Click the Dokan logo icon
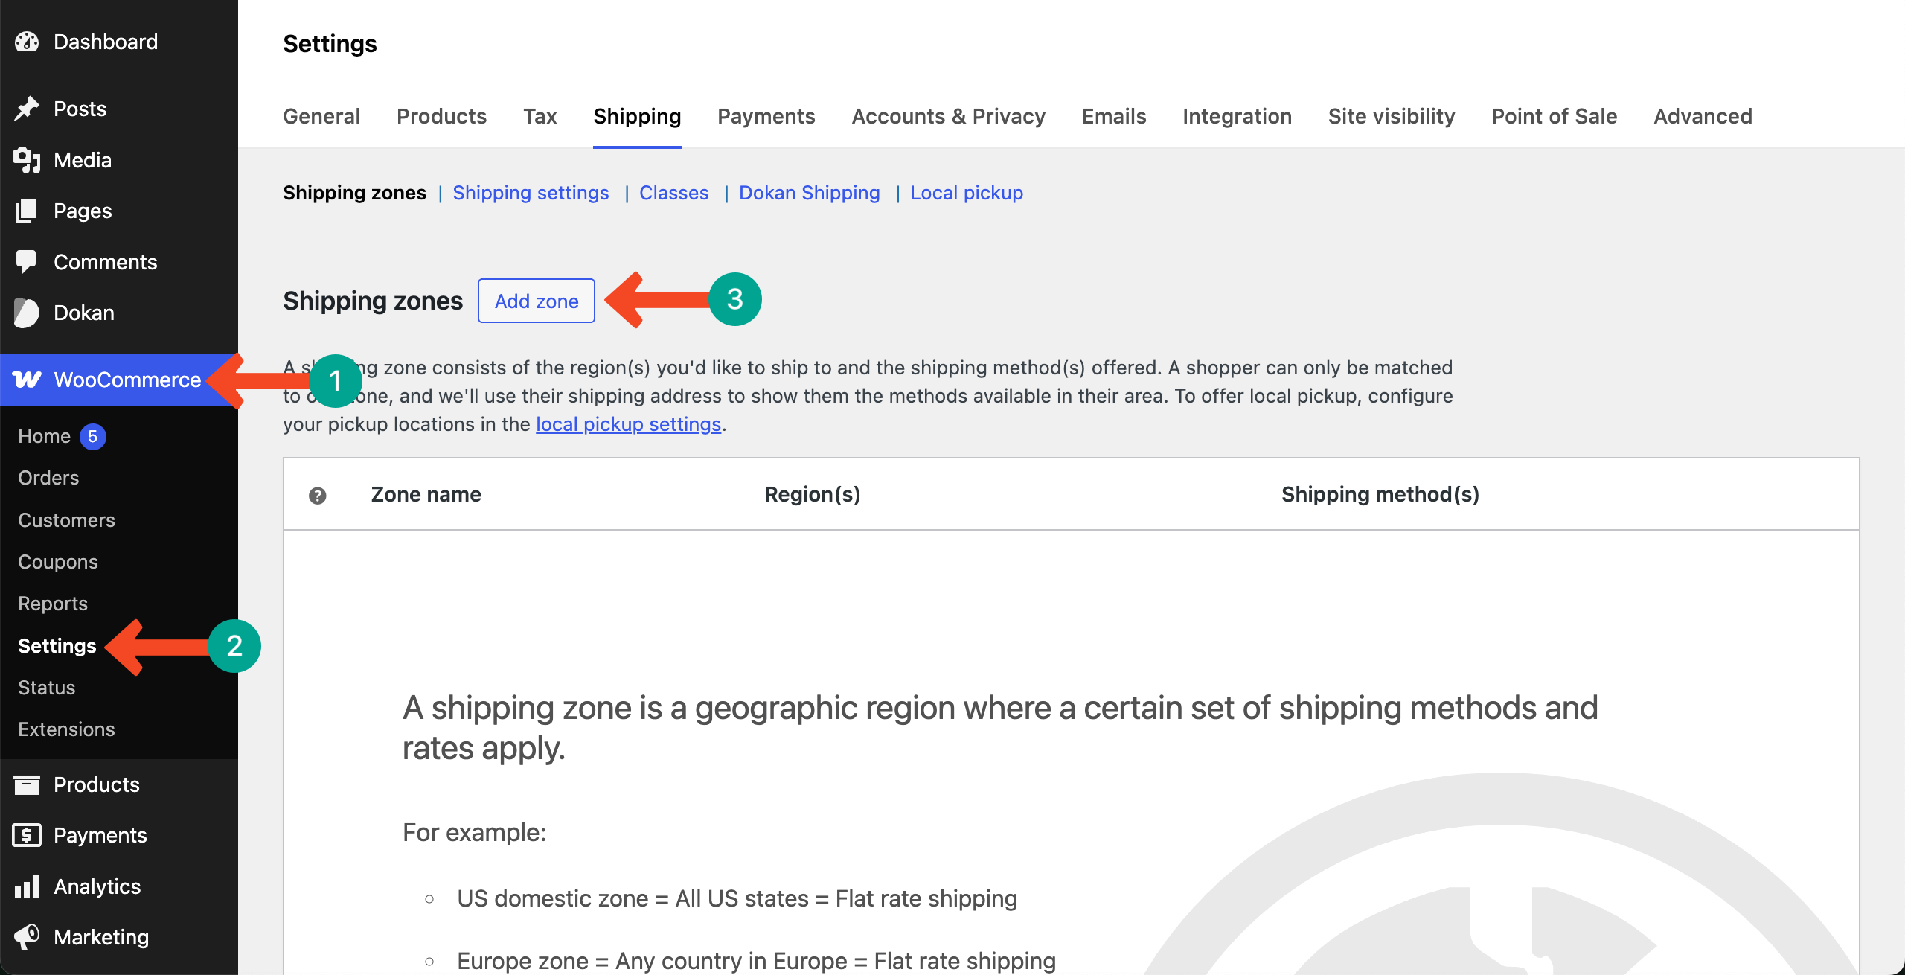The image size is (1905, 975). tap(27, 313)
